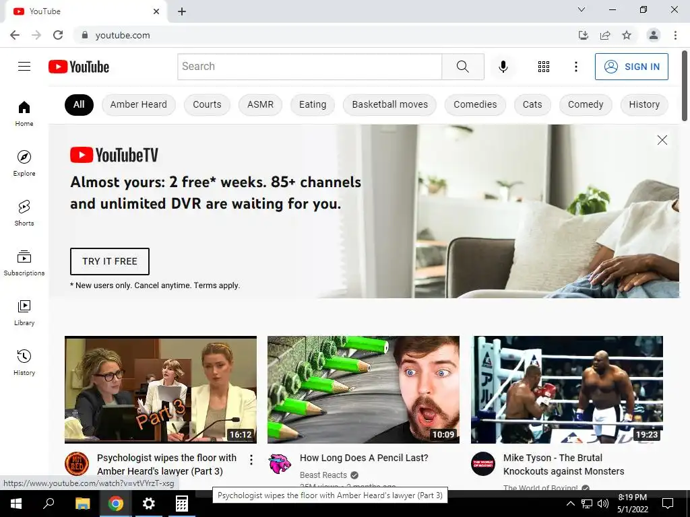Open How Long Does A Pencil Last title
Viewport: 690px width, 517px height.
click(x=364, y=458)
